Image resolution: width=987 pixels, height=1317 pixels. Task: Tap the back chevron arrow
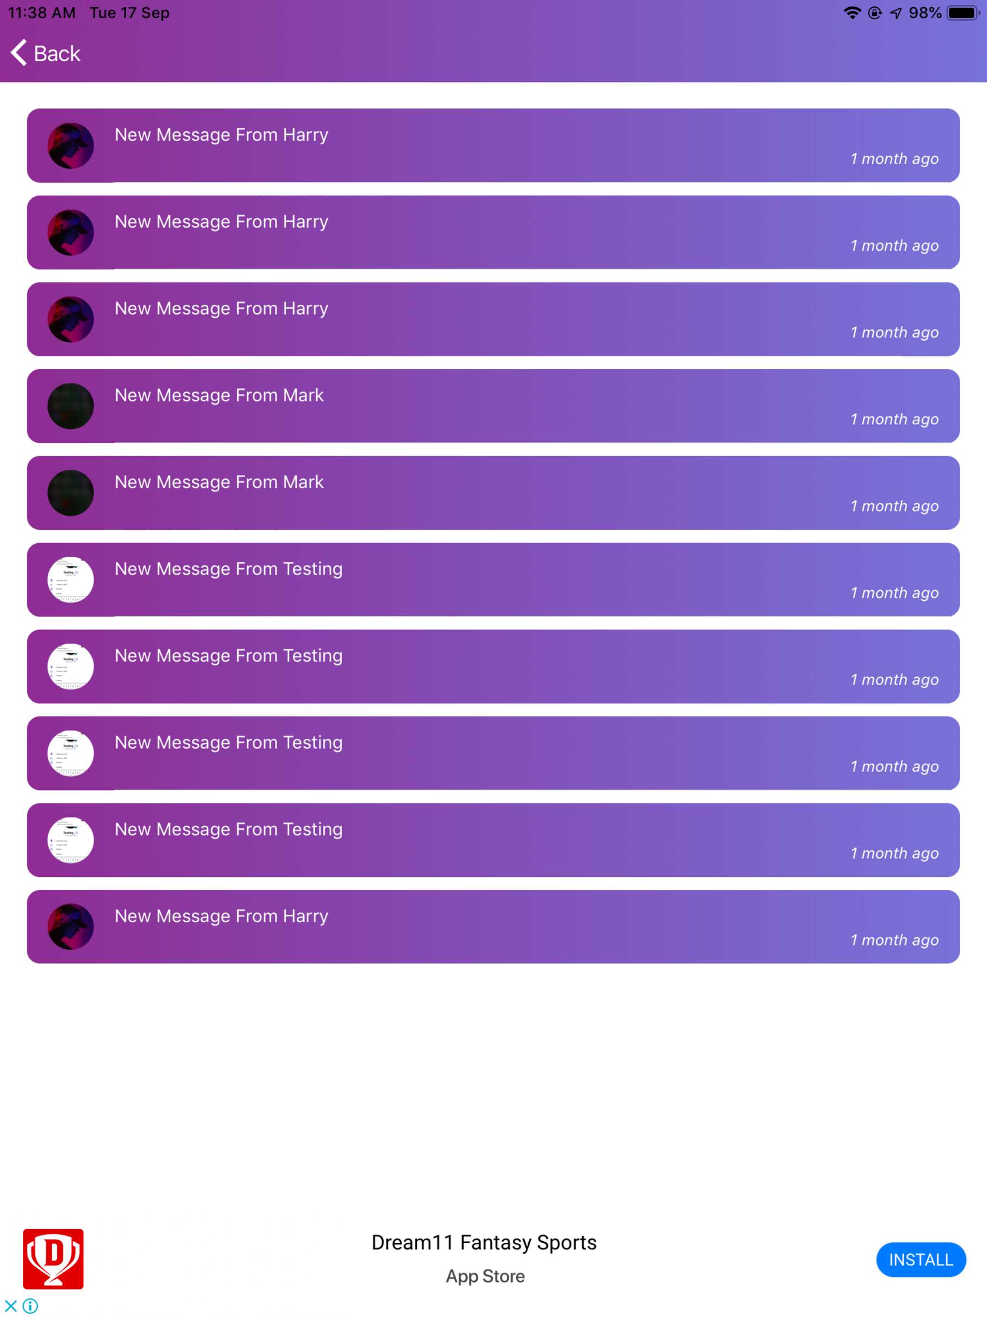pyautogui.click(x=17, y=53)
